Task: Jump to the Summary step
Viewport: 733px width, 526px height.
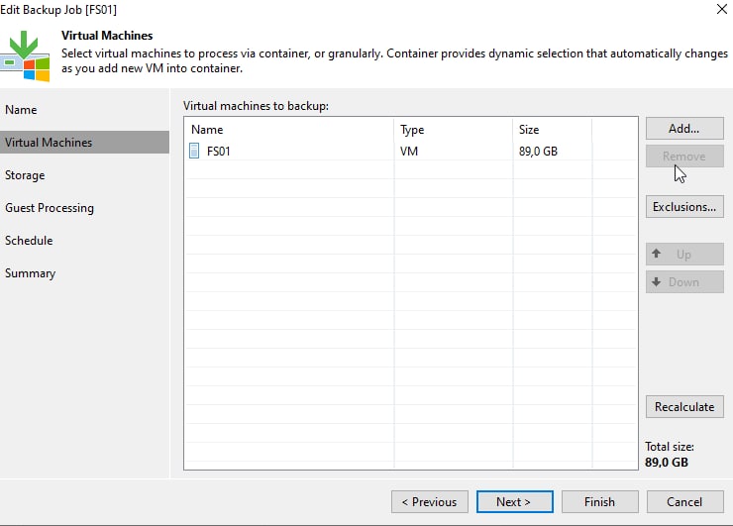Action: coord(31,273)
